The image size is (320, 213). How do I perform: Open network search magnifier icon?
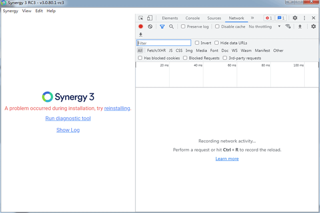(172, 26)
